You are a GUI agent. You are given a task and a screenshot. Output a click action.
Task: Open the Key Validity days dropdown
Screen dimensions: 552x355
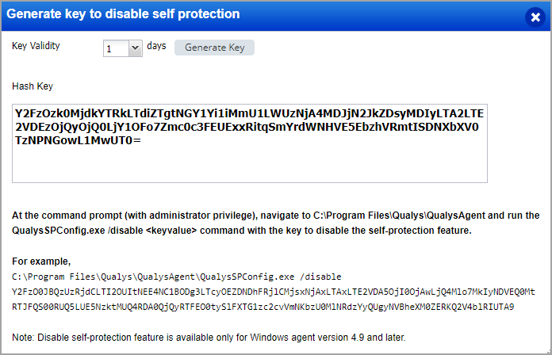pyautogui.click(x=122, y=48)
